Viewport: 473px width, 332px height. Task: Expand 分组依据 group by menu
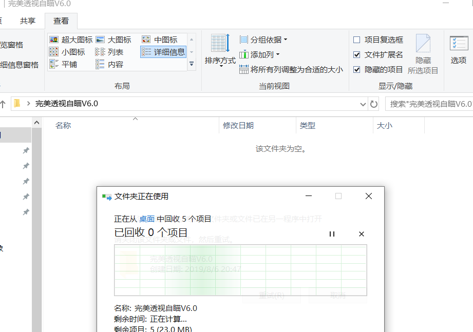click(x=264, y=40)
